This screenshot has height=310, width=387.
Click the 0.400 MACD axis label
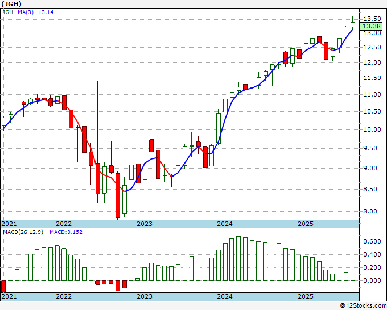pos(372,254)
